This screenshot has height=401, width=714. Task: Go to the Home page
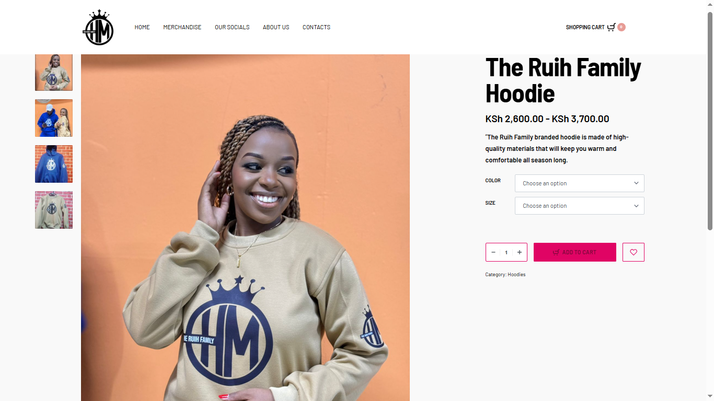pyautogui.click(x=142, y=27)
